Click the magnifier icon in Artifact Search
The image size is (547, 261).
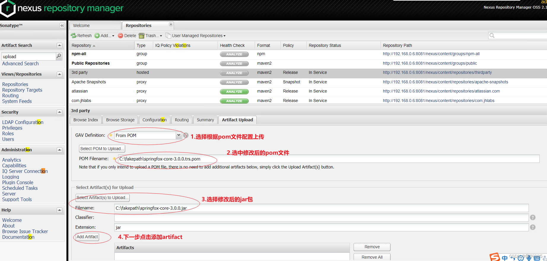59,56
